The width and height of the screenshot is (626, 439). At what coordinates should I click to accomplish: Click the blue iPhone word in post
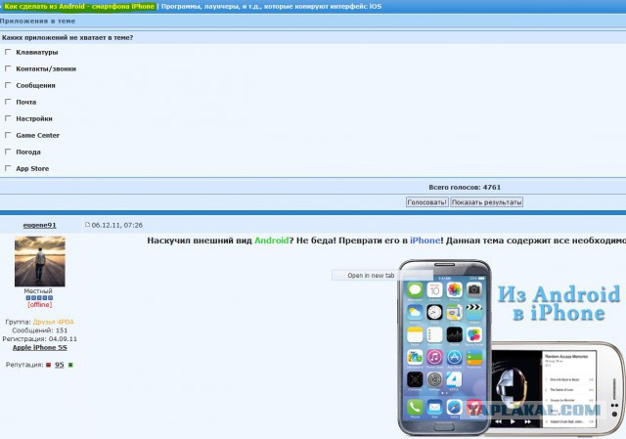click(x=425, y=241)
